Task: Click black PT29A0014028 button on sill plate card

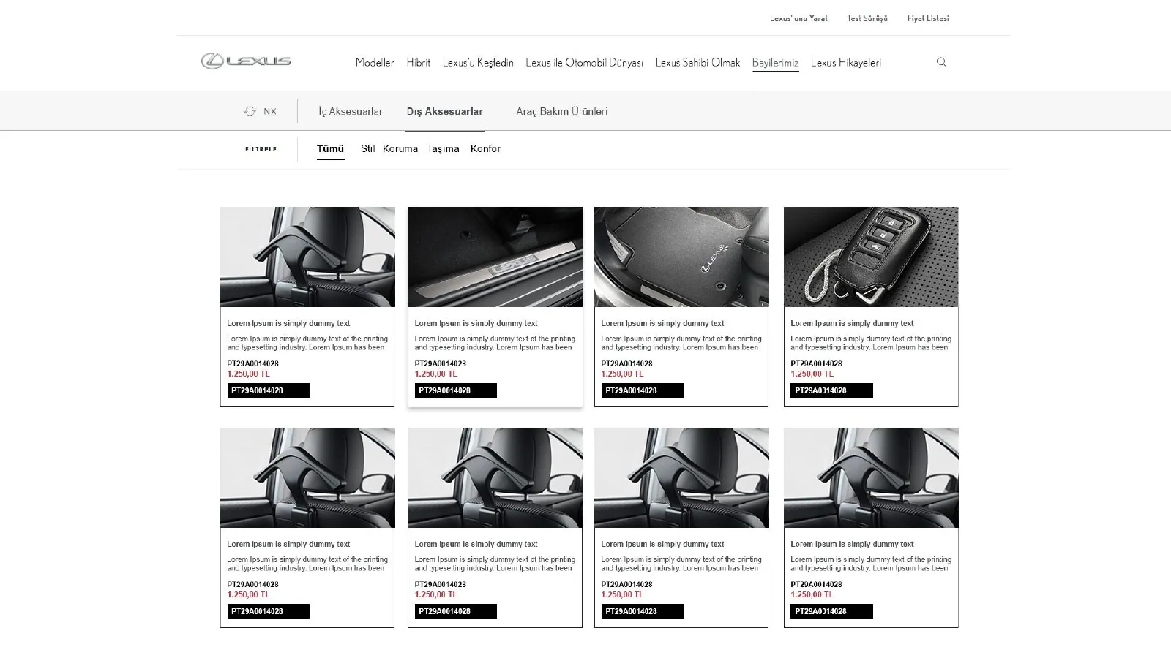Action: 455,390
